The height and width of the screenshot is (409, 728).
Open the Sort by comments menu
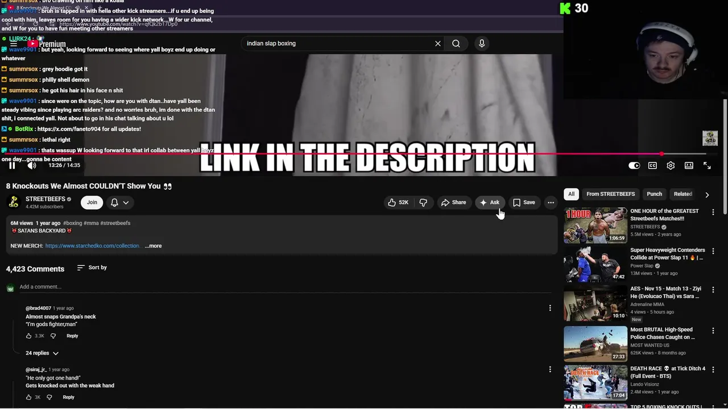(x=92, y=268)
